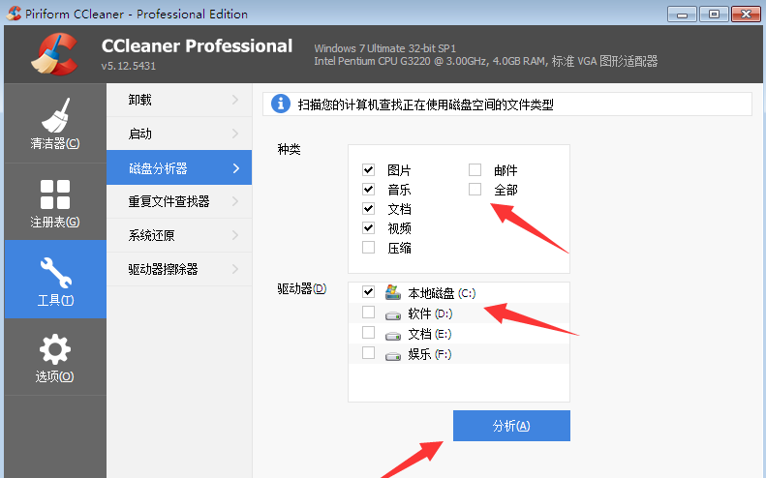
Task: Maximize the CCleaner window
Action: pyautogui.click(x=714, y=14)
